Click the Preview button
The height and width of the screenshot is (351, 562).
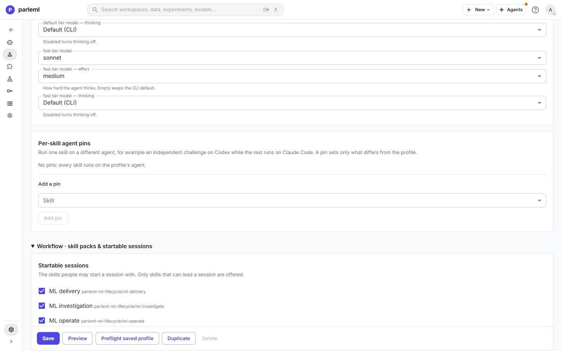click(x=78, y=338)
